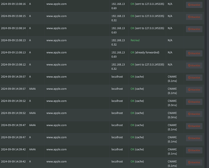The width and height of the screenshot is (209, 168).
Task: Click the ban icon on the 14:39:47 A row
Action: point(189,138)
